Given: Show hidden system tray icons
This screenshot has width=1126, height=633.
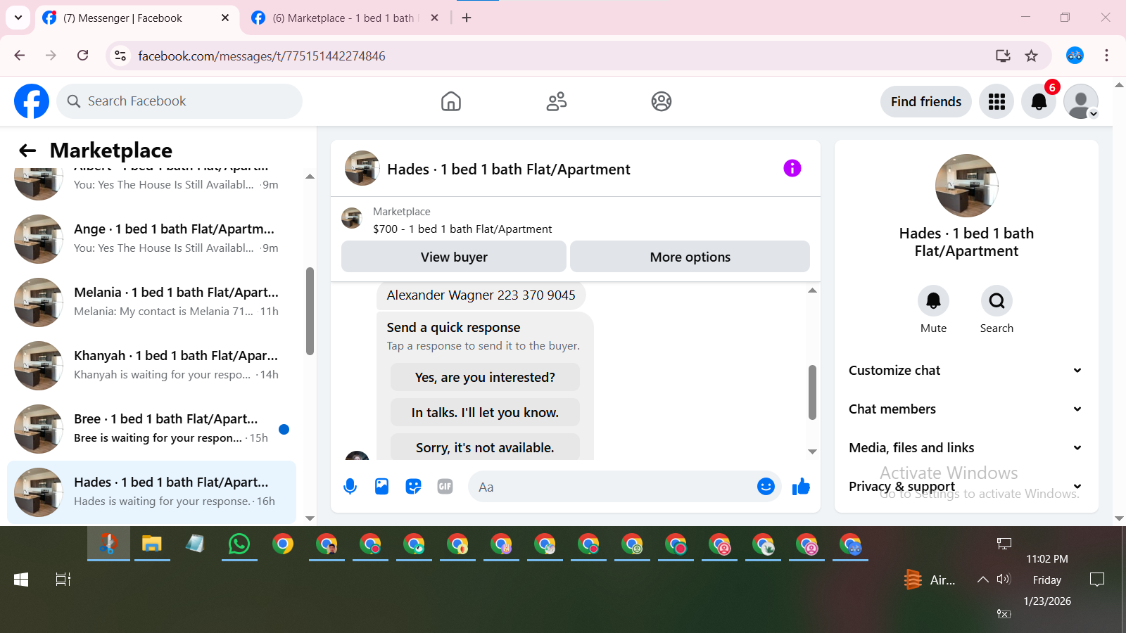Looking at the screenshot, I should click(982, 580).
